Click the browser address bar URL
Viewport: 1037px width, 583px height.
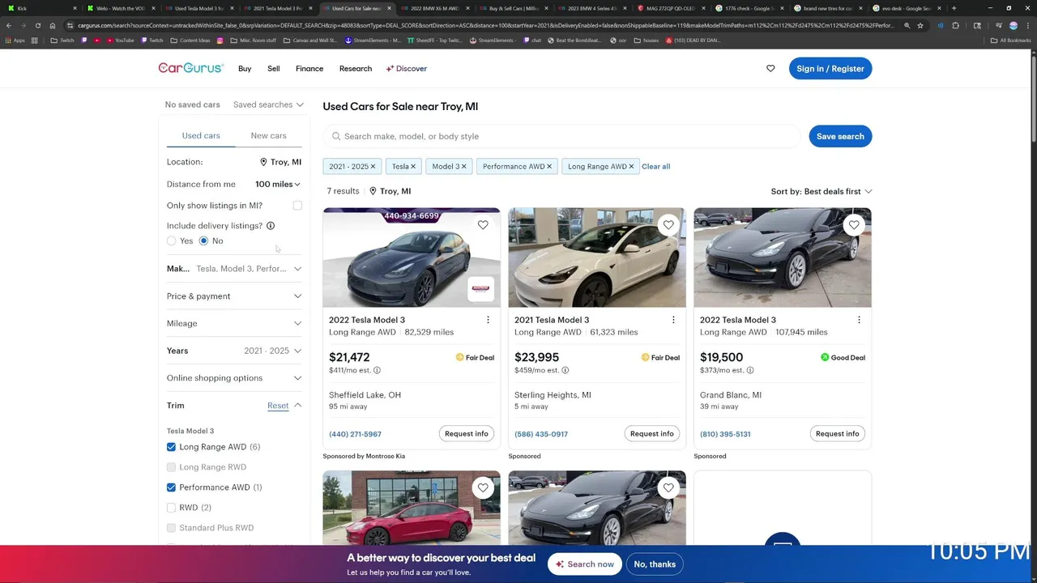point(486,25)
